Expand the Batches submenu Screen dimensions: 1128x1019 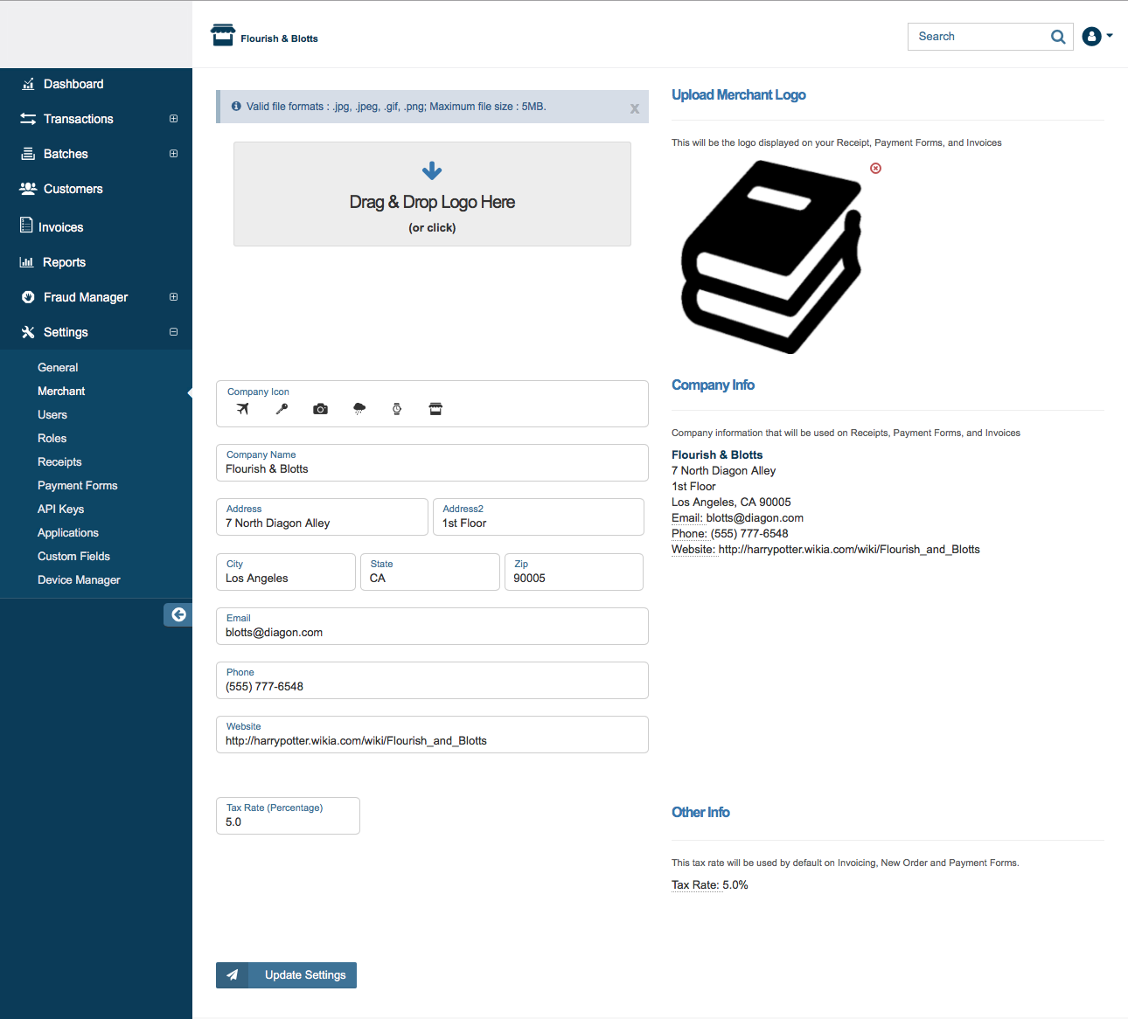click(173, 154)
